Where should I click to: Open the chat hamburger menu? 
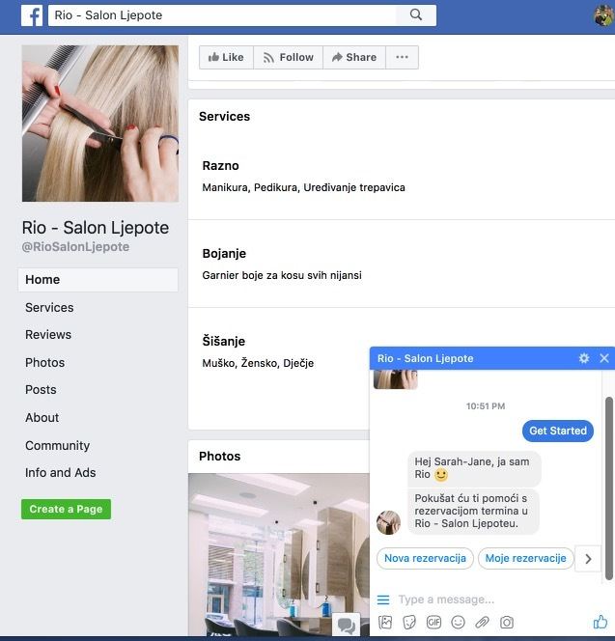point(383,599)
